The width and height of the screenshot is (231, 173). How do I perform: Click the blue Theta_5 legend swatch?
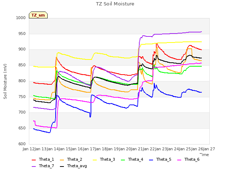tap(151, 160)
